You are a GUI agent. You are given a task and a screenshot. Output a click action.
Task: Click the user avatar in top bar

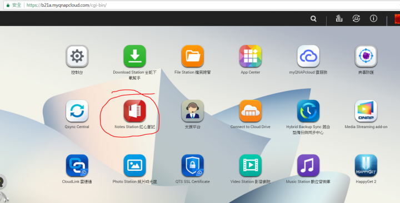pos(397,19)
